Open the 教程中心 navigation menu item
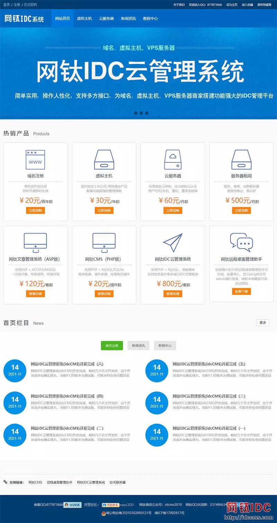This screenshot has width=277, height=523. click(150, 18)
